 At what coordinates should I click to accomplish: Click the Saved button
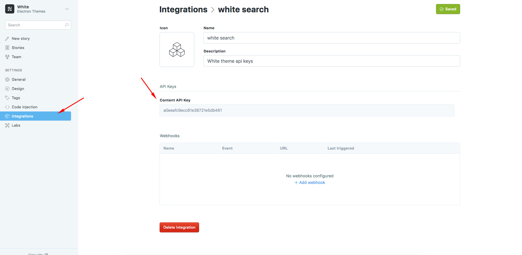point(448,9)
